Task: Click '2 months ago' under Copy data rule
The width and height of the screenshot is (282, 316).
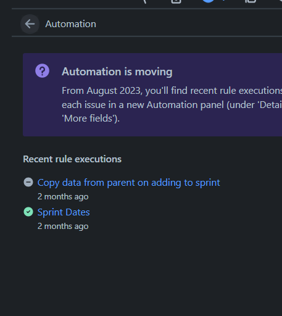Action: 63,197
